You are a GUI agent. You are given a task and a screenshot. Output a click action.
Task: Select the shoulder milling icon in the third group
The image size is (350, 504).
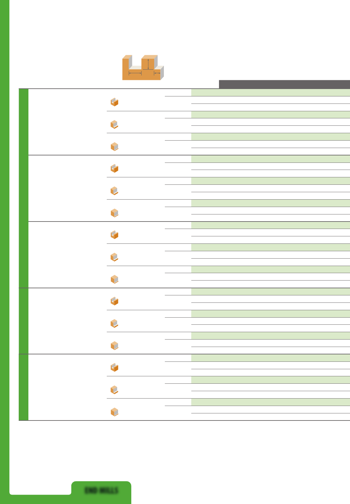pyautogui.click(x=115, y=257)
